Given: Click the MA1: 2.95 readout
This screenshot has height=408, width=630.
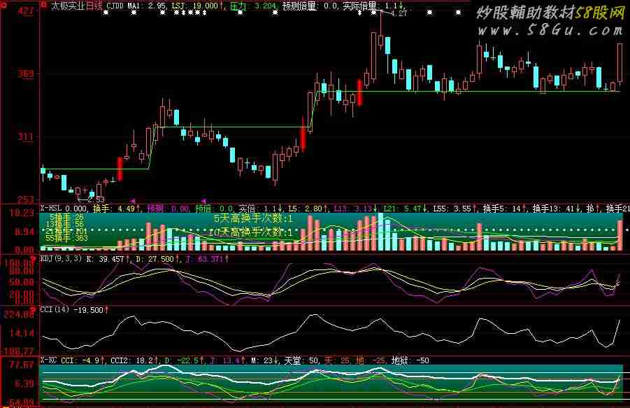Looking at the screenshot, I should (x=147, y=6).
